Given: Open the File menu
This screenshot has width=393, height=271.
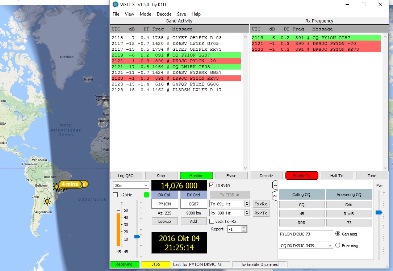Looking at the screenshot, I should (x=116, y=14).
